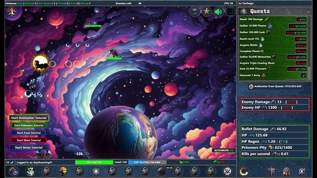Click the Complete Planet #2 quest row
Image resolution: width=317 pixels, height=178 pixels.
coord(273,51)
